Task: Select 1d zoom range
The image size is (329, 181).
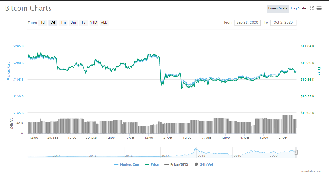Action: pyautogui.click(x=42, y=23)
